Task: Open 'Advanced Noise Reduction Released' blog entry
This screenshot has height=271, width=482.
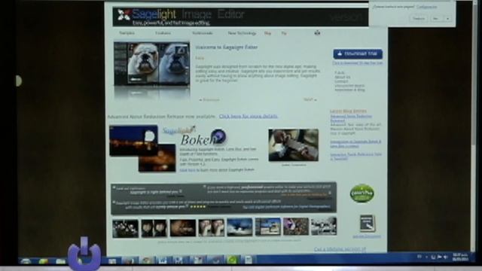Action: pos(351,118)
